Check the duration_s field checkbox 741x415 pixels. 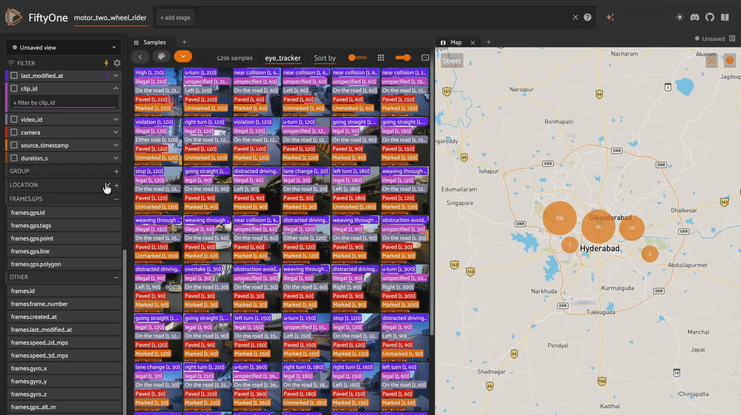(14, 158)
